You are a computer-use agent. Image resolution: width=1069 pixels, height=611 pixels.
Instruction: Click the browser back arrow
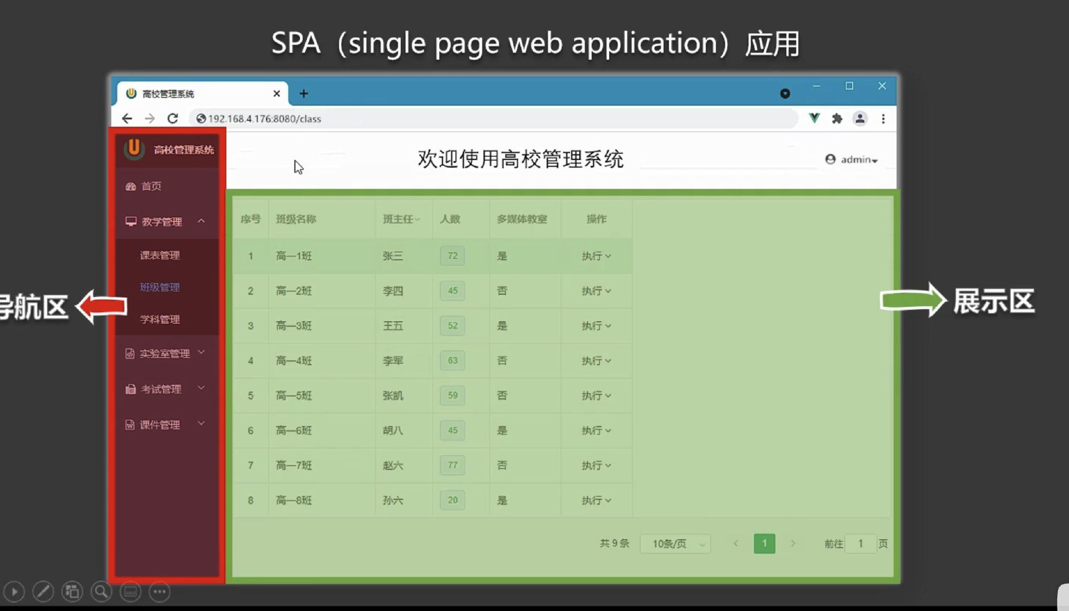tap(127, 119)
